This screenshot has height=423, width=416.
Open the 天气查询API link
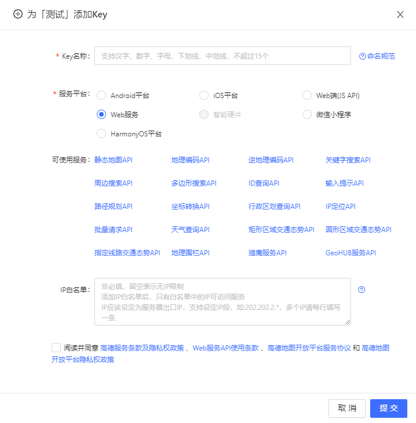point(191,230)
